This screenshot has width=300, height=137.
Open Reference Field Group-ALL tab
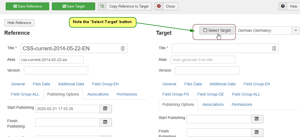(25, 94)
